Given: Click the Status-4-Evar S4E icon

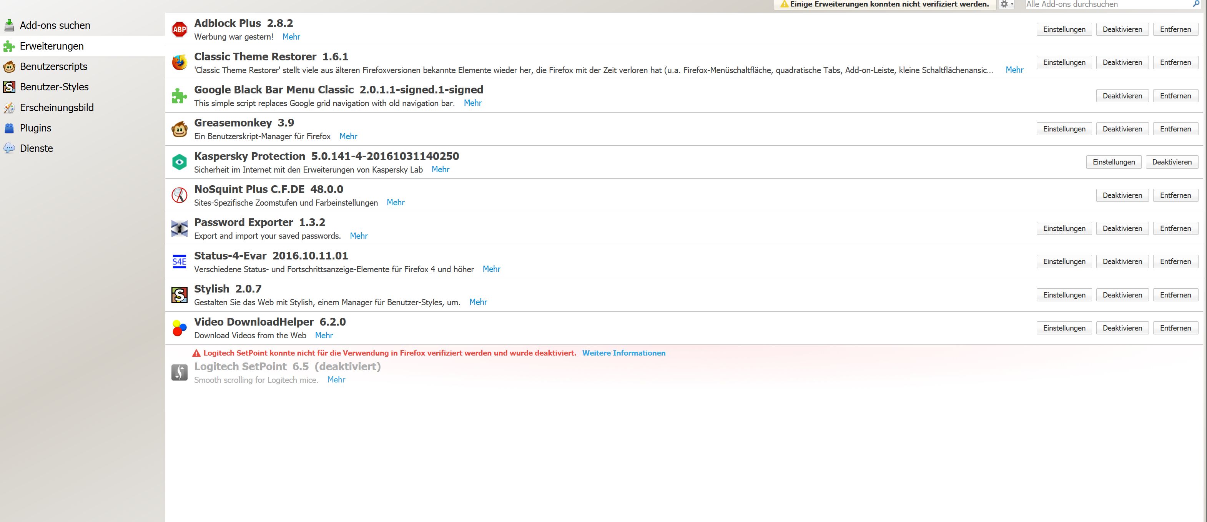Looking at the screenshot, I should tap(179, 261).
